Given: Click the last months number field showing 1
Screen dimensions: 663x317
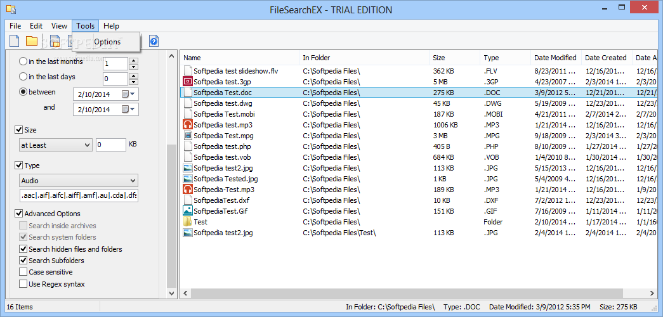Looking at the screenshot, I should [x=115, y=63].
